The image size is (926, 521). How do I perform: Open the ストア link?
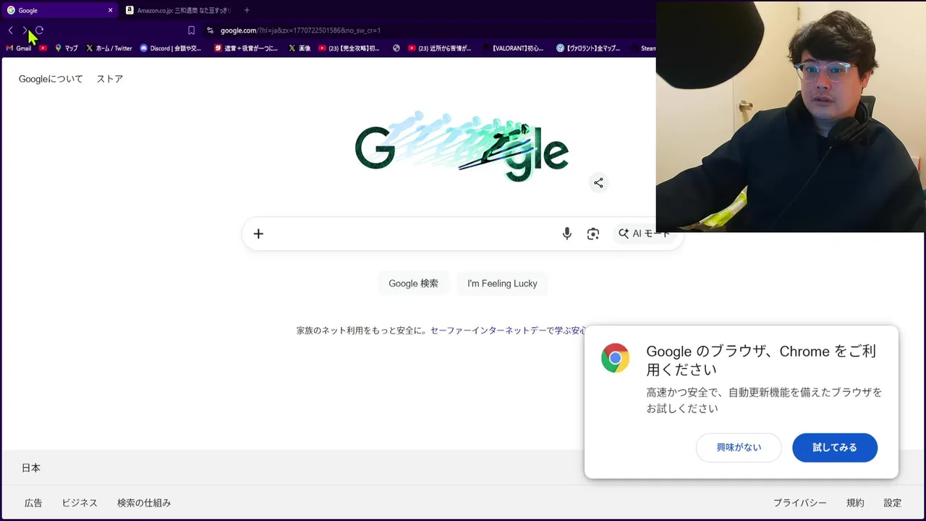pos(110,79)
